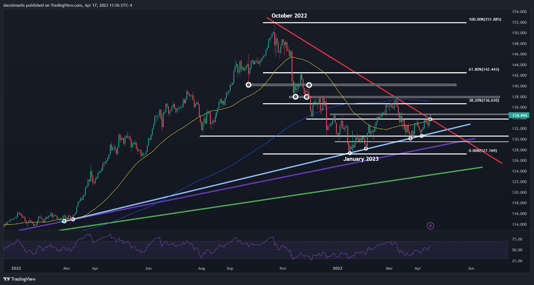534x285 pixels.
Task: Click the 154.000 price axis value
Action: point(519,12)
